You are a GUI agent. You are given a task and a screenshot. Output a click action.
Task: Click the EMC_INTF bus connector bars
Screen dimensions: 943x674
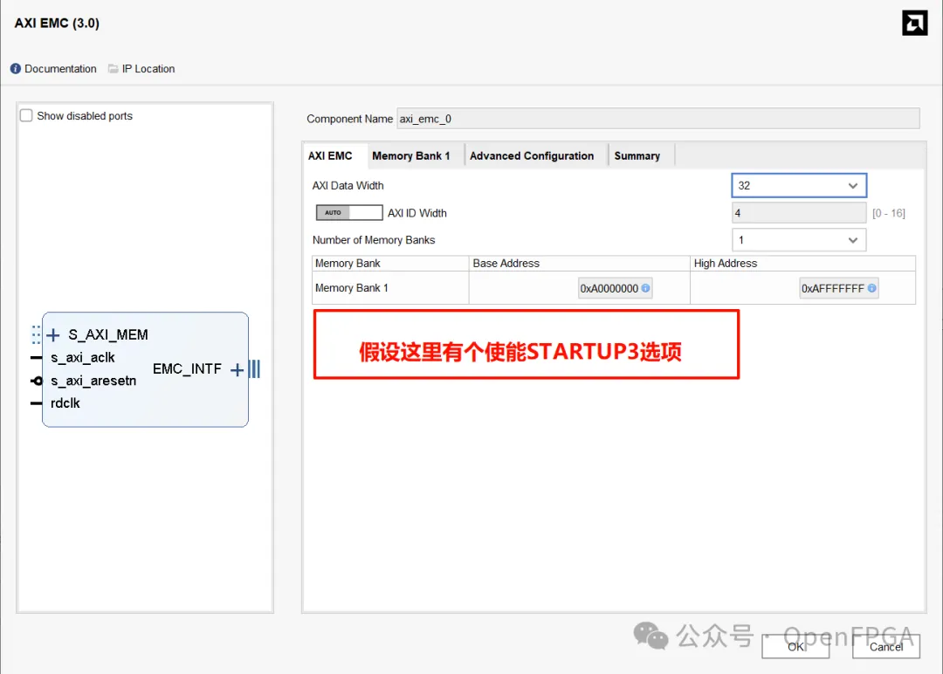tap(254, 370)
